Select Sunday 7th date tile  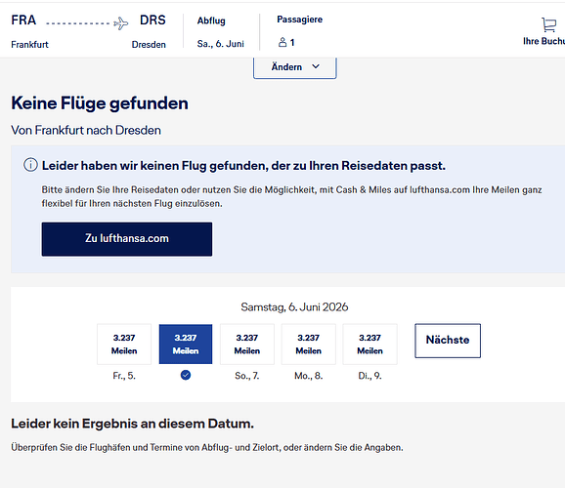click(247, 345)
